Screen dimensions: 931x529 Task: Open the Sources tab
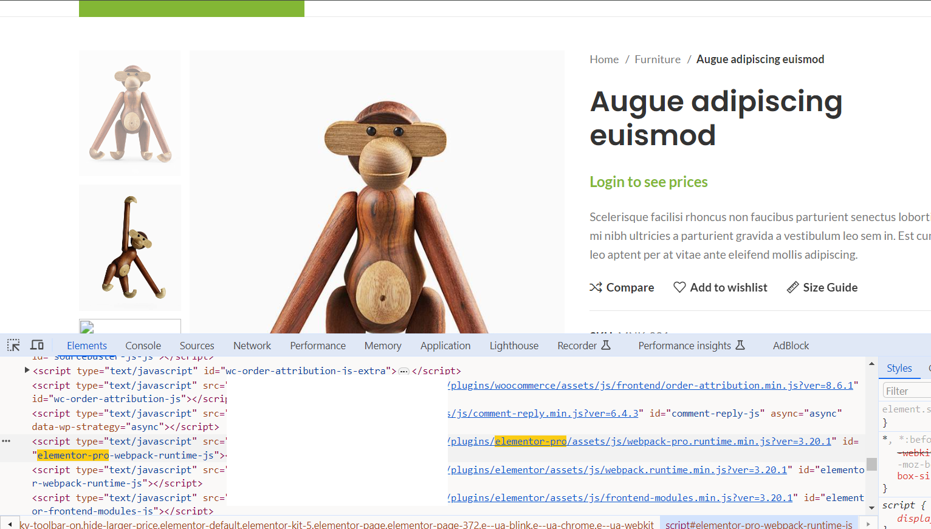(197, 346)
